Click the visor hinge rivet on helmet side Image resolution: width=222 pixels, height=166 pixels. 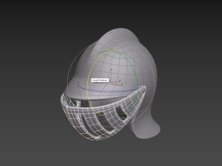(x=144, y=89)
